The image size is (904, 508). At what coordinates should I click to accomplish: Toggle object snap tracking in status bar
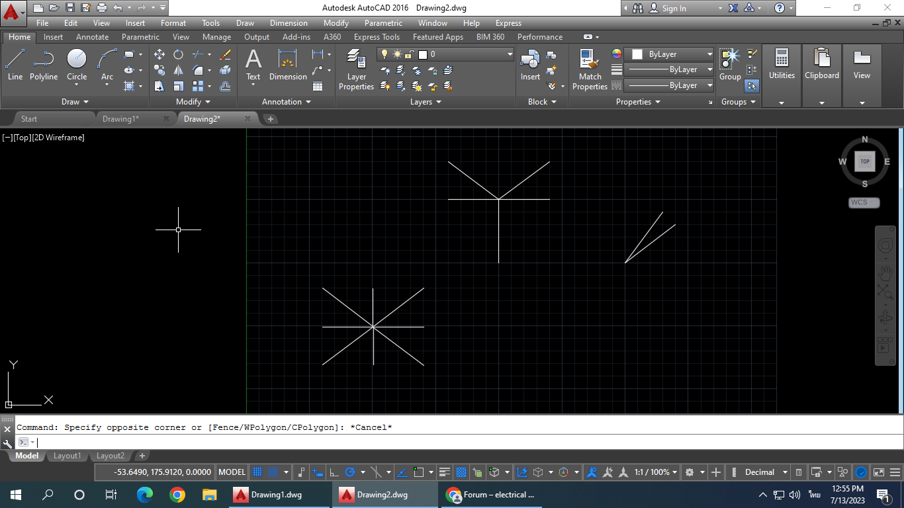coord(402,472)
